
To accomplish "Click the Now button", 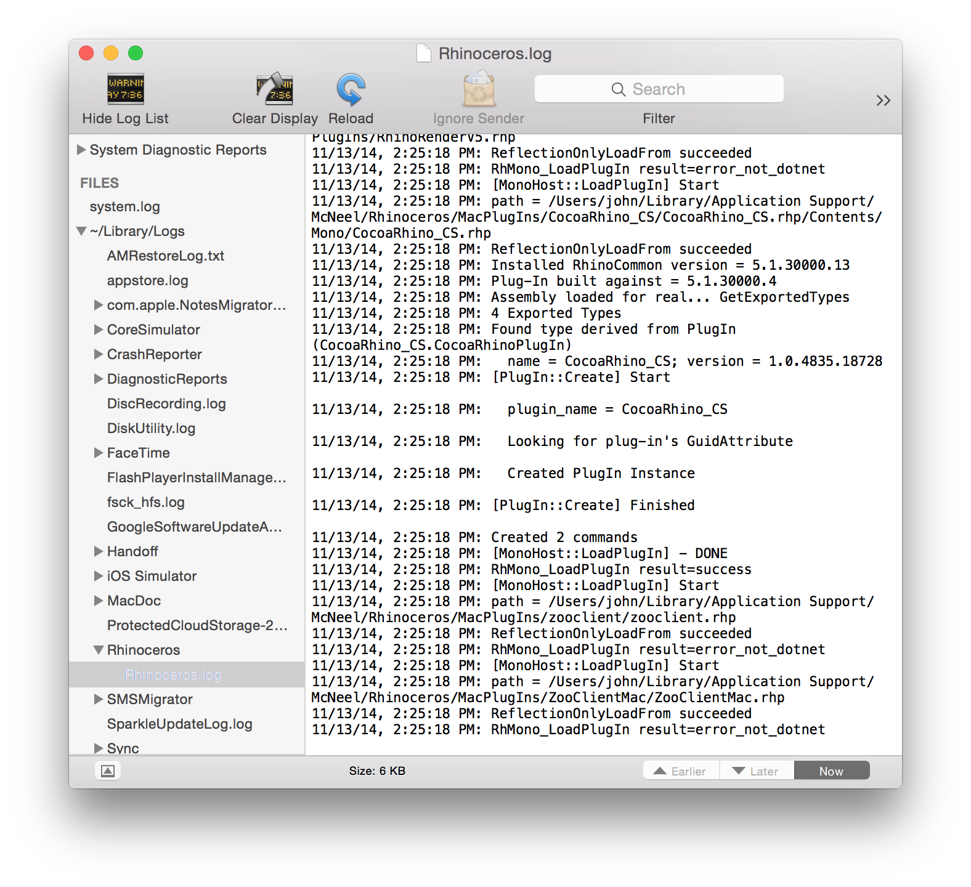I will point(831,771).
